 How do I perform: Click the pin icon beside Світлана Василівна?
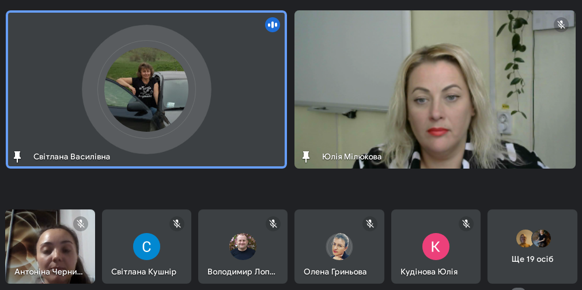(17, 157)
